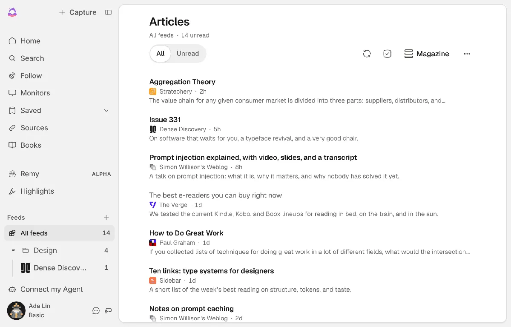
Task: Click the Paul Graham feed icon
Action: pos(153,243)
